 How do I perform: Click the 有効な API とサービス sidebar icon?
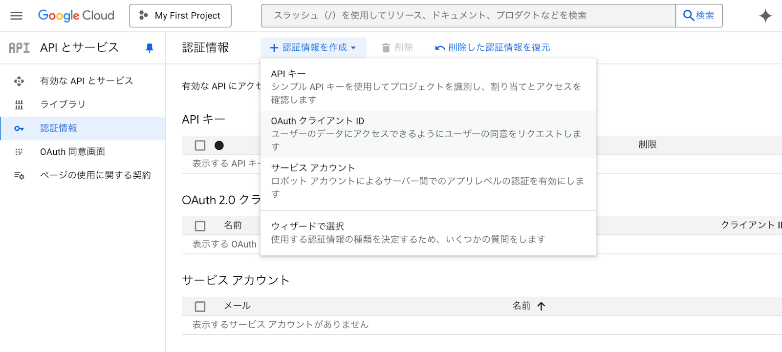point(19,81)
